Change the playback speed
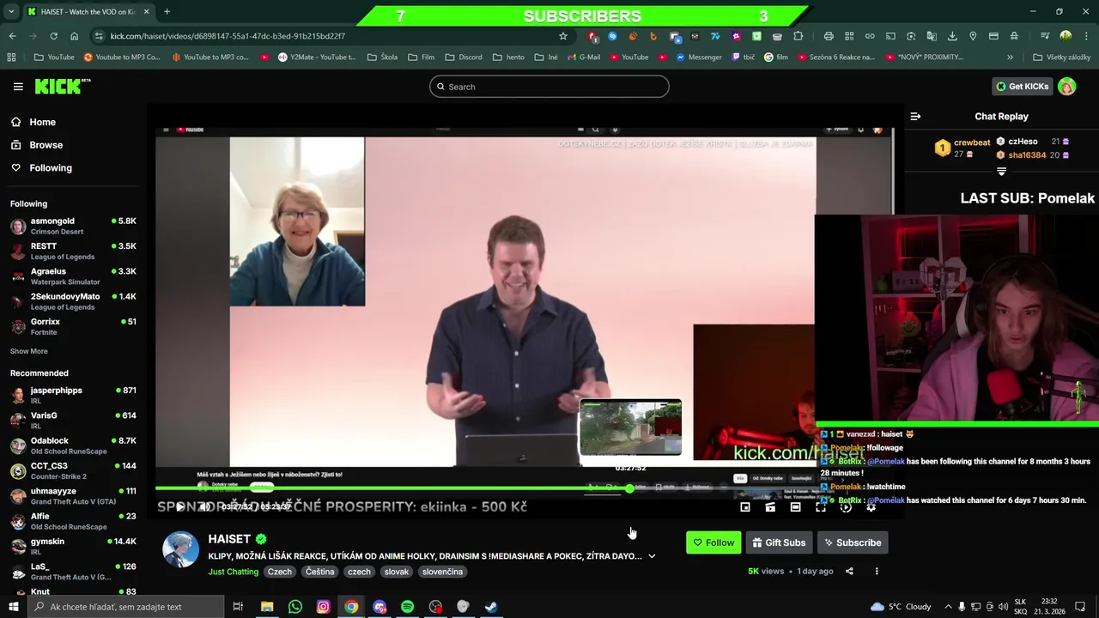Screen dimensions: 1099x618 point(846,507)
